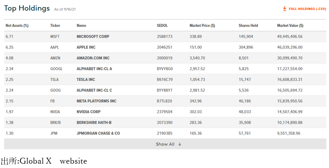Click the MICROSOFT CORP name cell

coord(93,36)
